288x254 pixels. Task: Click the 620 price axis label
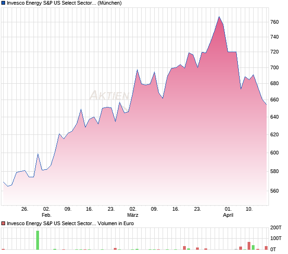coord(275,134)
